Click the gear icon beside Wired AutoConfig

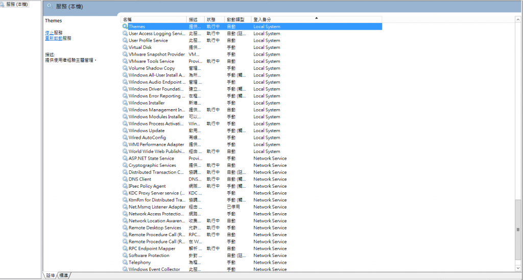click(x=125, y=137)
